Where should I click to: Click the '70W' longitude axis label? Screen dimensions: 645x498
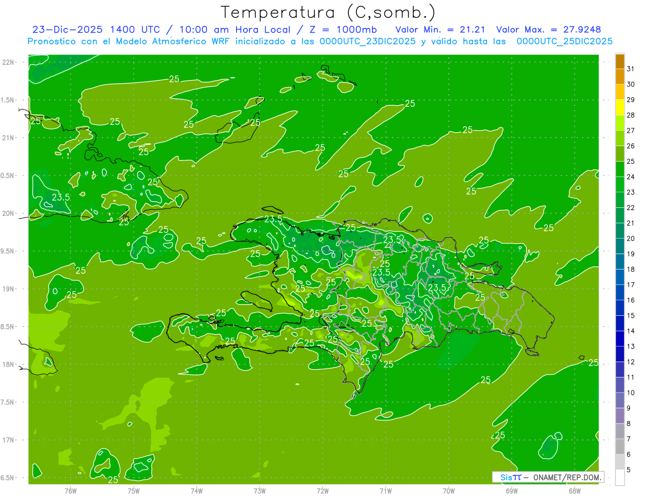coord(449,490)
